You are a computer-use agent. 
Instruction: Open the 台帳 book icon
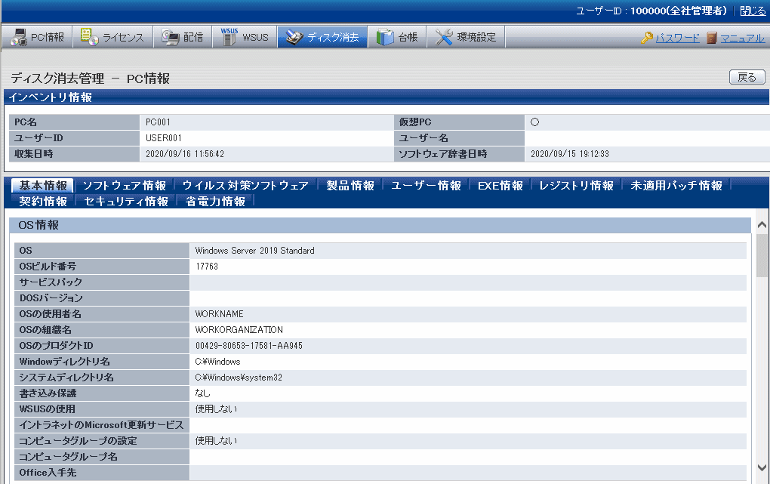point(385,37)
